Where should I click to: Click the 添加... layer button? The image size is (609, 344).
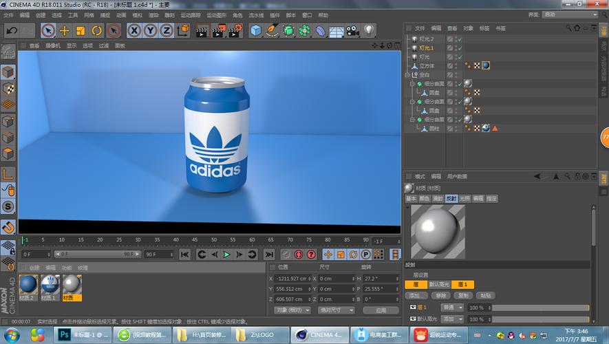pyautogui.click(x=417, y=295)
